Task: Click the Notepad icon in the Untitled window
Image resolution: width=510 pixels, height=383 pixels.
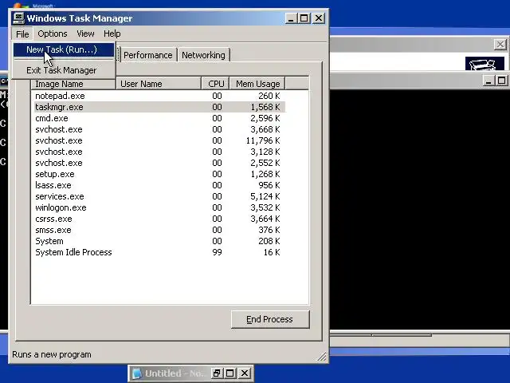Action: point(137,373)
